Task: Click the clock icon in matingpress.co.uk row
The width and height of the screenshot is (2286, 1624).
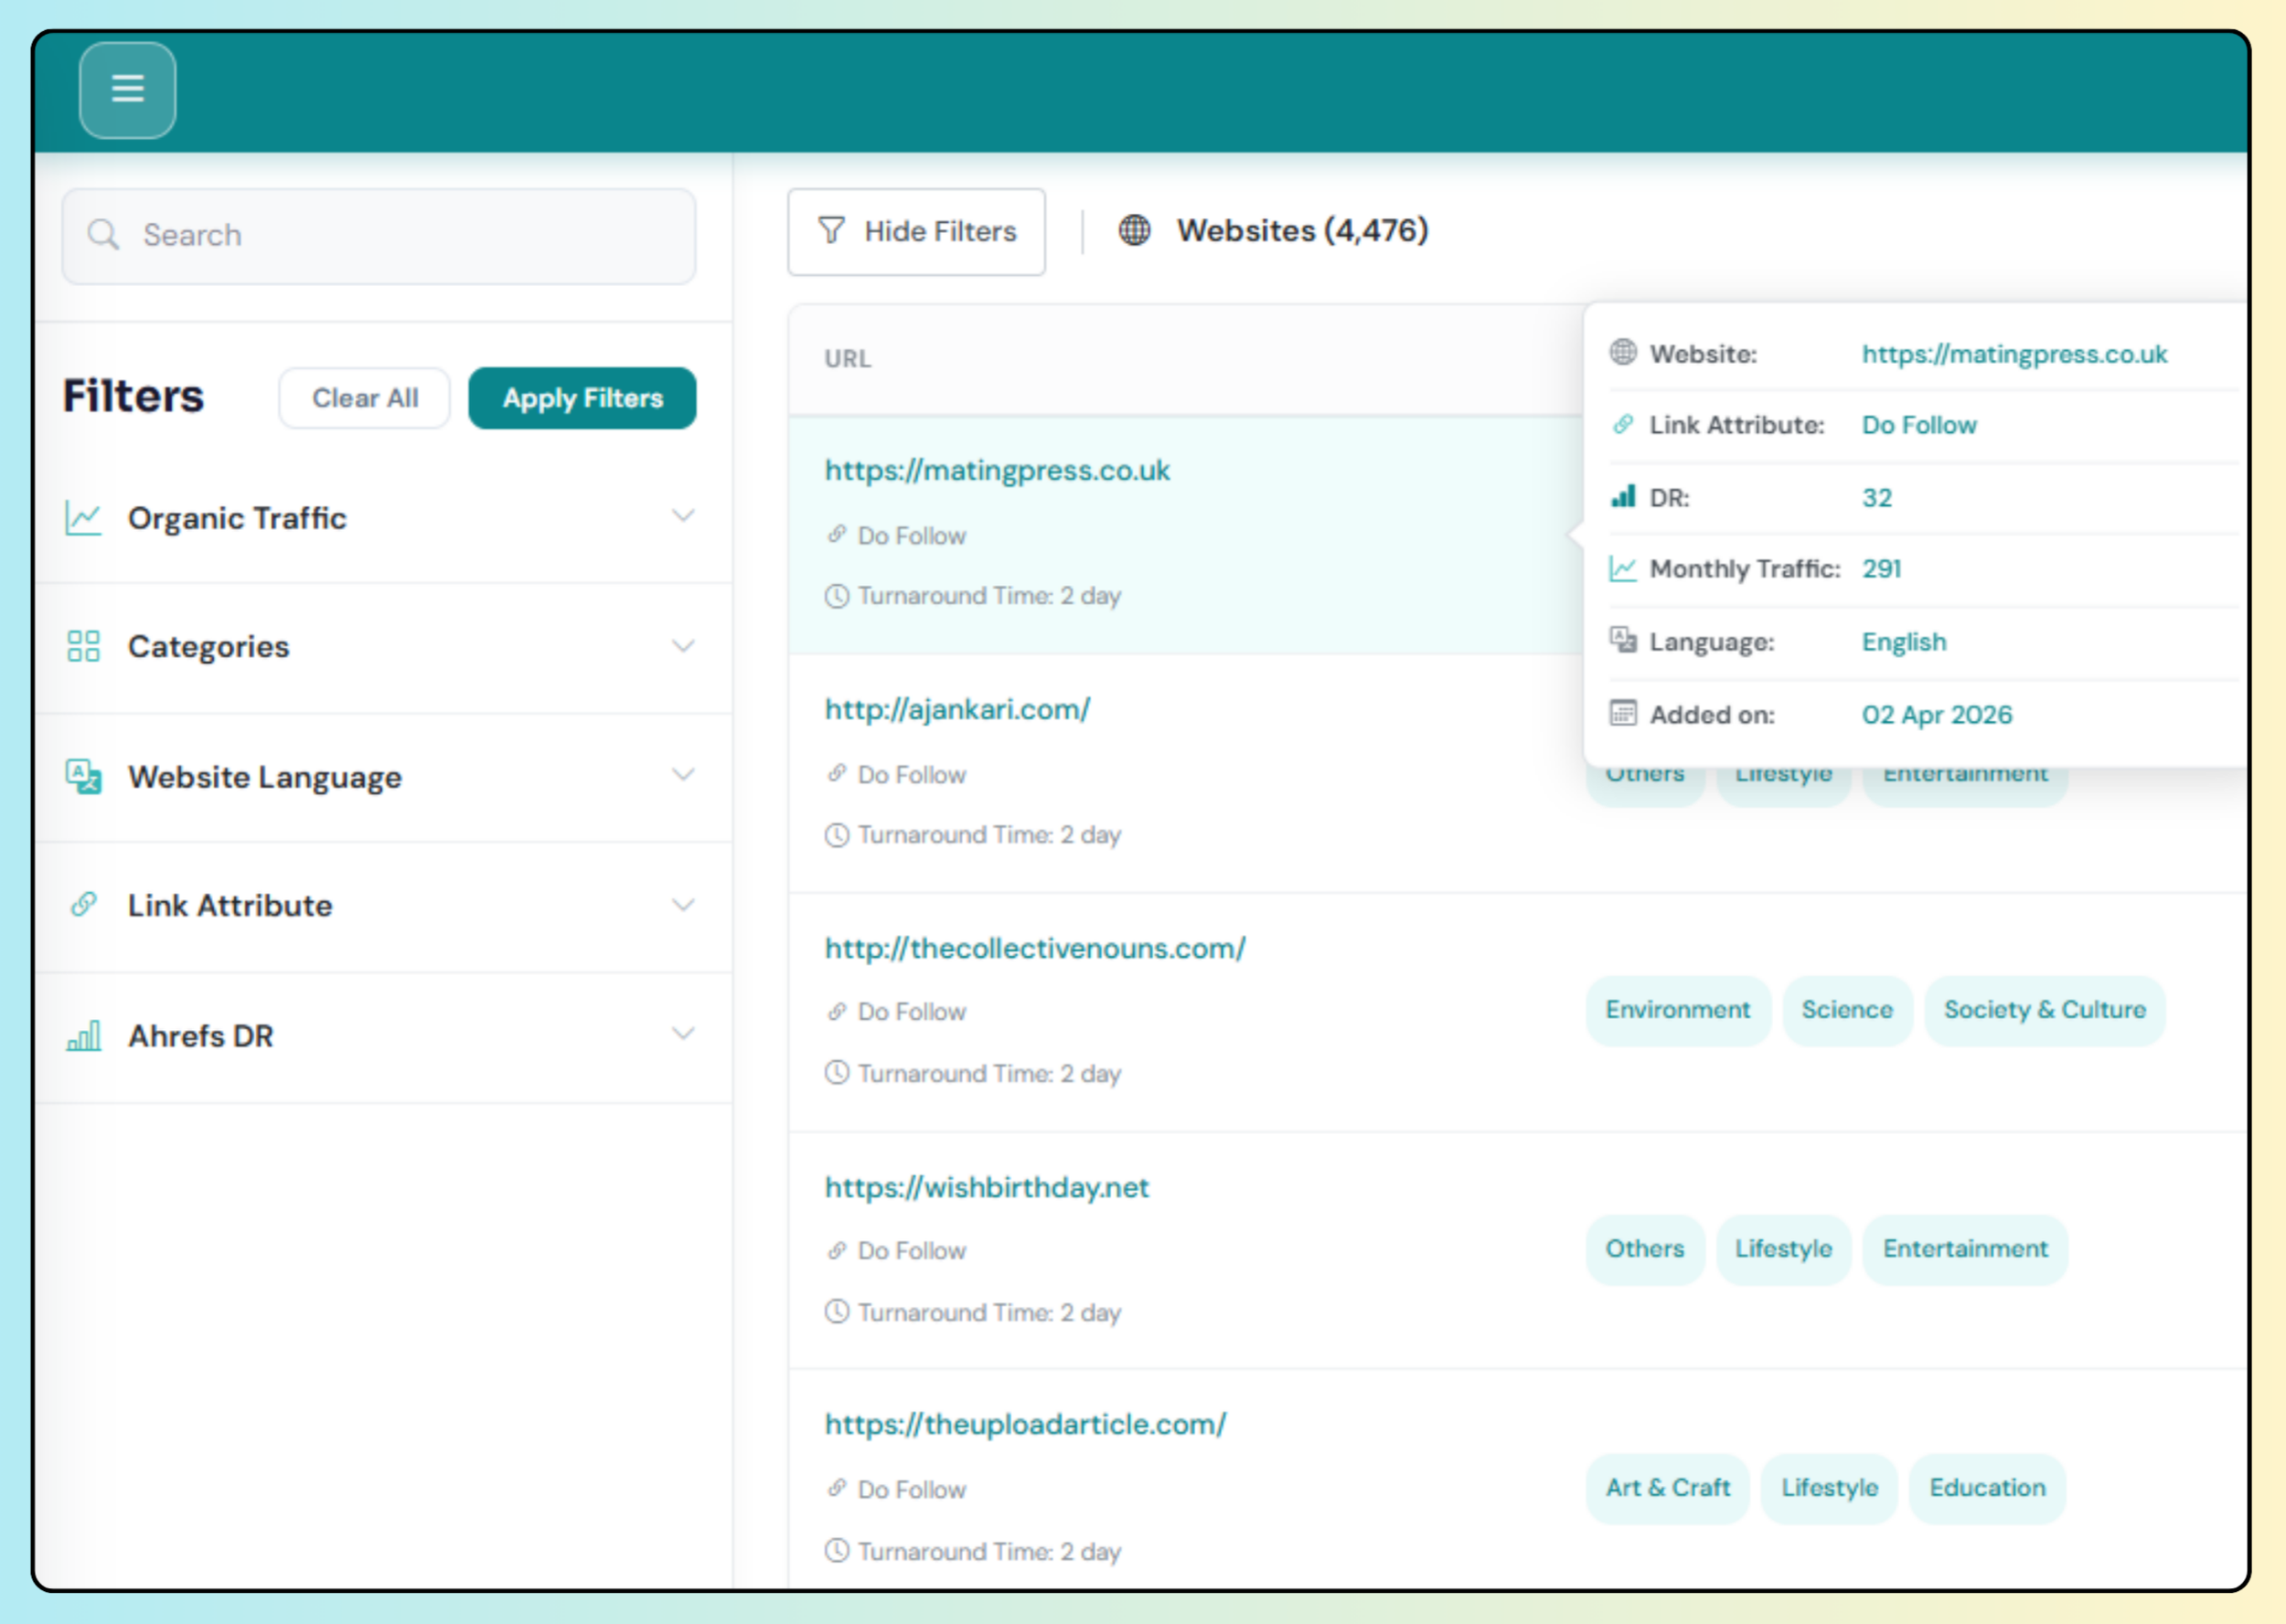Action: (x=838, y=596)
